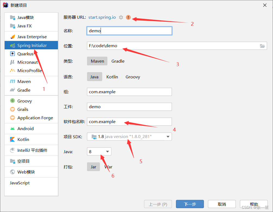
Task: Open the 项目 SDK dropdown
Action: (x=168, y=137)
